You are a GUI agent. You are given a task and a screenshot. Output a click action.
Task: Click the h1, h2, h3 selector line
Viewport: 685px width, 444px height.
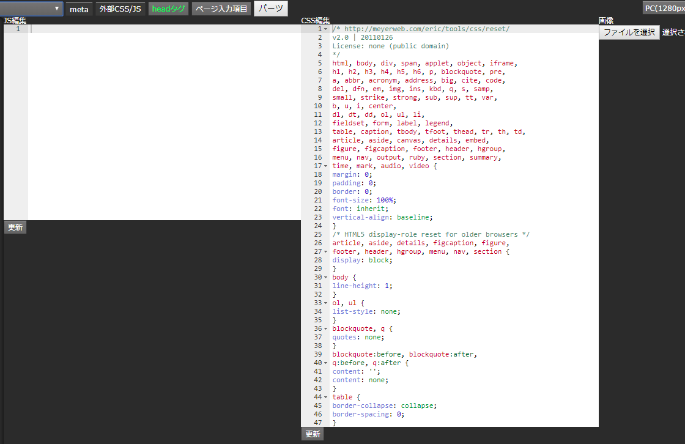[x=418, y=72]
